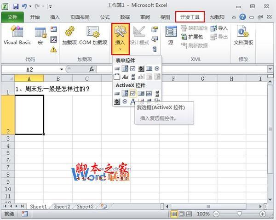The image size is (276, 220).
Task: Open Customize Quick Access Toolbar dropdown
Action: 50,7
